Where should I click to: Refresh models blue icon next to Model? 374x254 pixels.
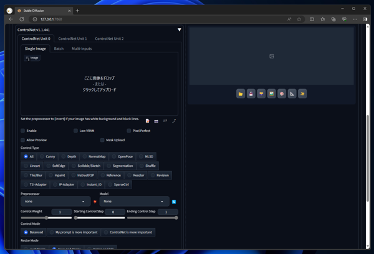[174, 202]
